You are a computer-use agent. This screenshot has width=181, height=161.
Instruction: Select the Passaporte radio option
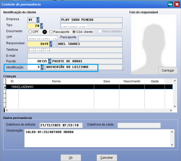coord(51,32)
